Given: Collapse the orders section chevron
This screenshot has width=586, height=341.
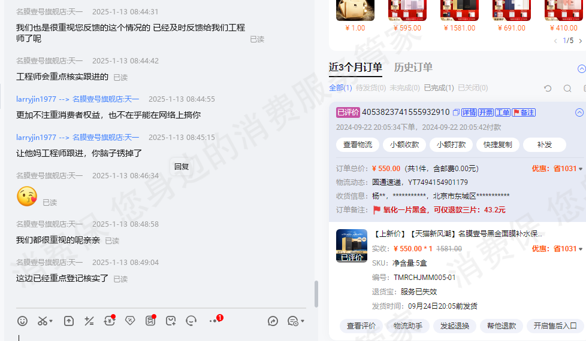Looking at the screenshot, I should coord(582,69).
